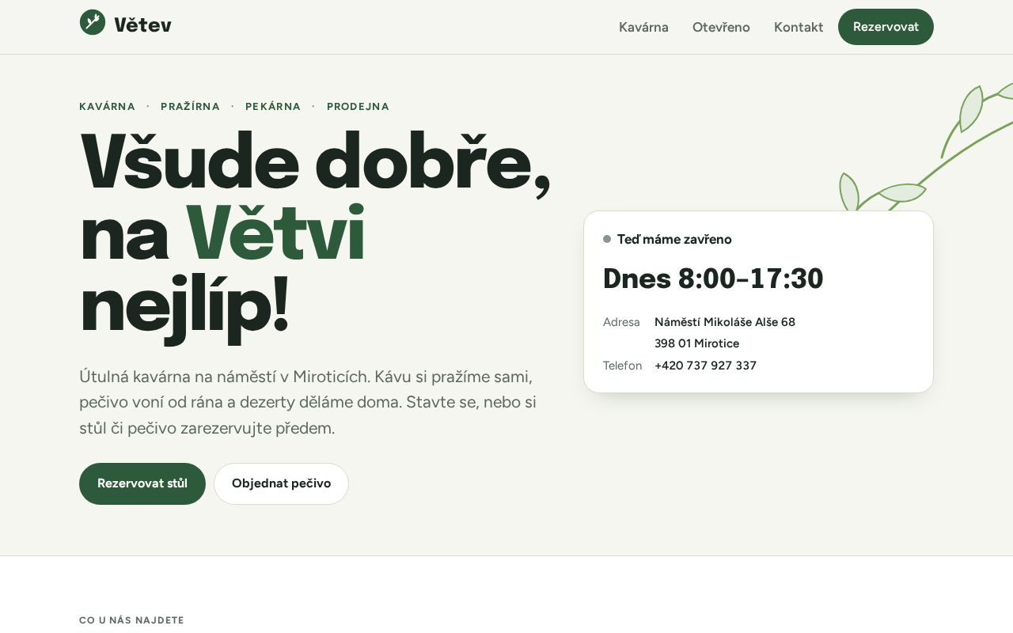Click the Větev branch logo icon
This screenshot has width=1013, height=633.
tap(93, 22)
